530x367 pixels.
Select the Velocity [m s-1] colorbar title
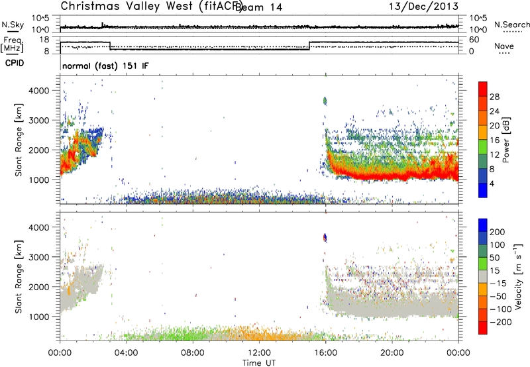tap(517, 276)
